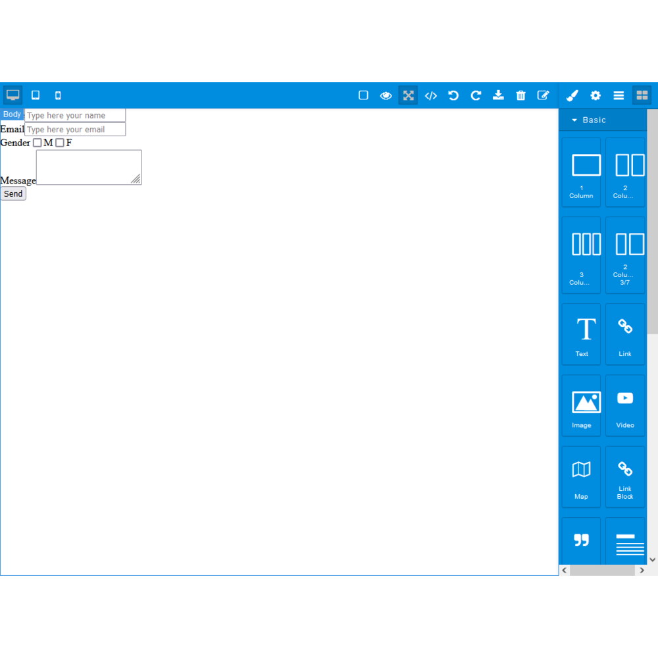The height and width of the screenshot is (658, 658).
Task: Open the settings gear tab
Action: click(x=595, y=95)
